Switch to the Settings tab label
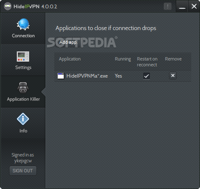200x189 pixels. [23, 68]
